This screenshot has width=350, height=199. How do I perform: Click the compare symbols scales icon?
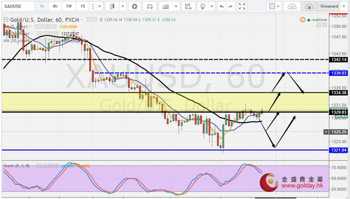tap(149, 6)
